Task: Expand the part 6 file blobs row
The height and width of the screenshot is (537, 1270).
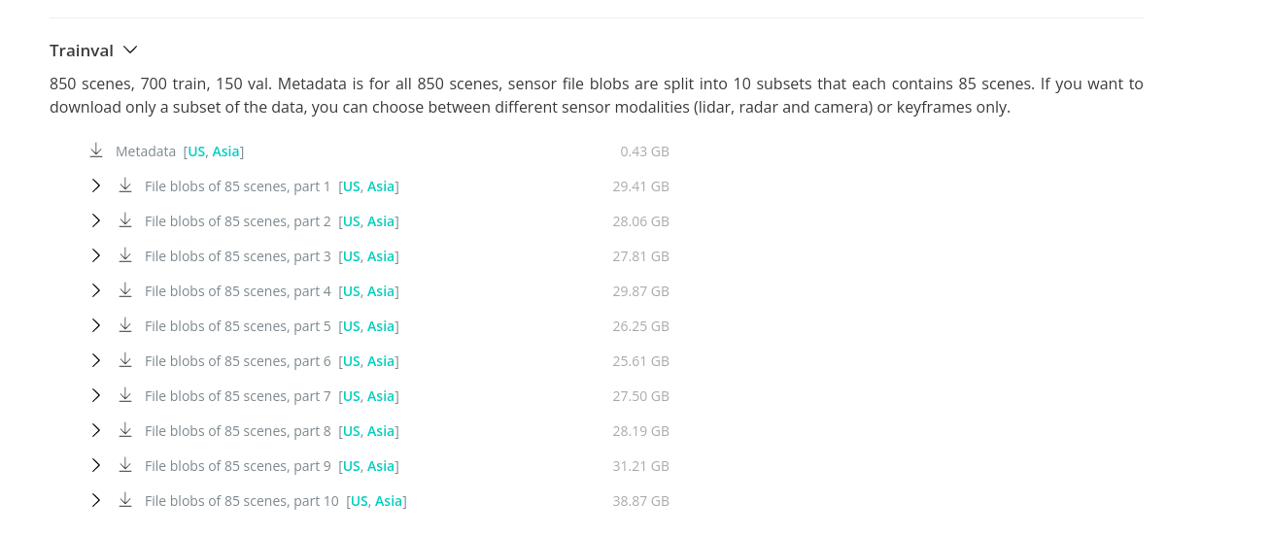Action: (96, 360)
